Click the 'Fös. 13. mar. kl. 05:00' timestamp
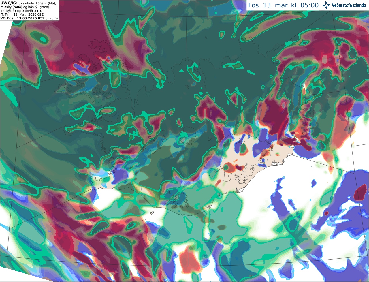 coord(283,5)
